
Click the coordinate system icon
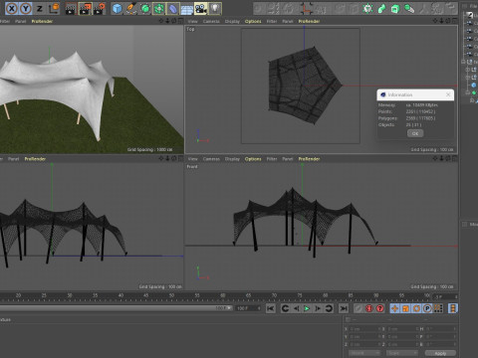tap(54, 9)
